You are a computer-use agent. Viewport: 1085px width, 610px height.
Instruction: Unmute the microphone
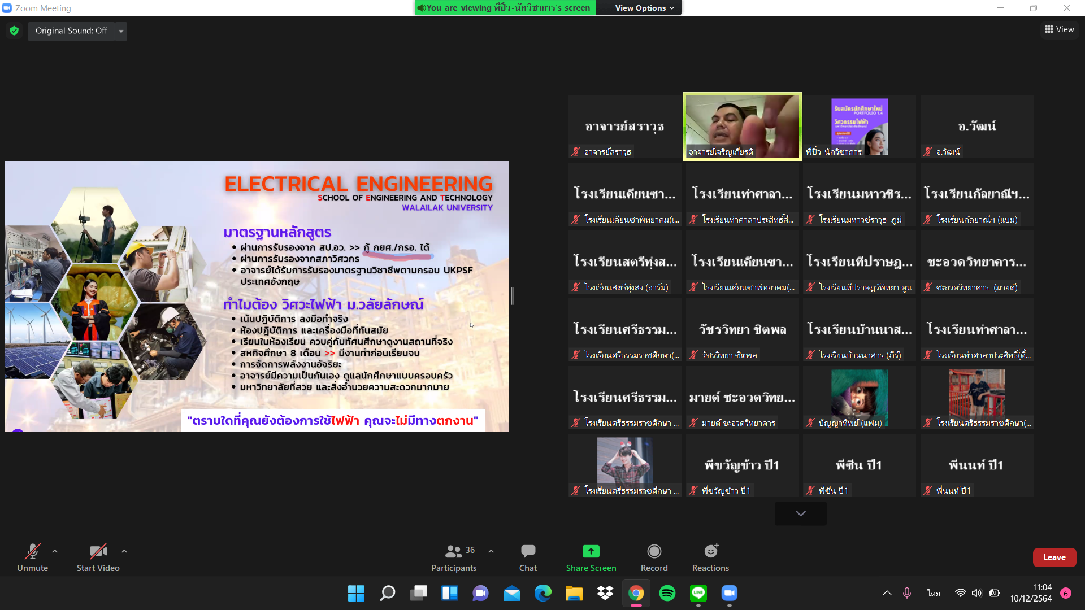click(x=32, y=557)
